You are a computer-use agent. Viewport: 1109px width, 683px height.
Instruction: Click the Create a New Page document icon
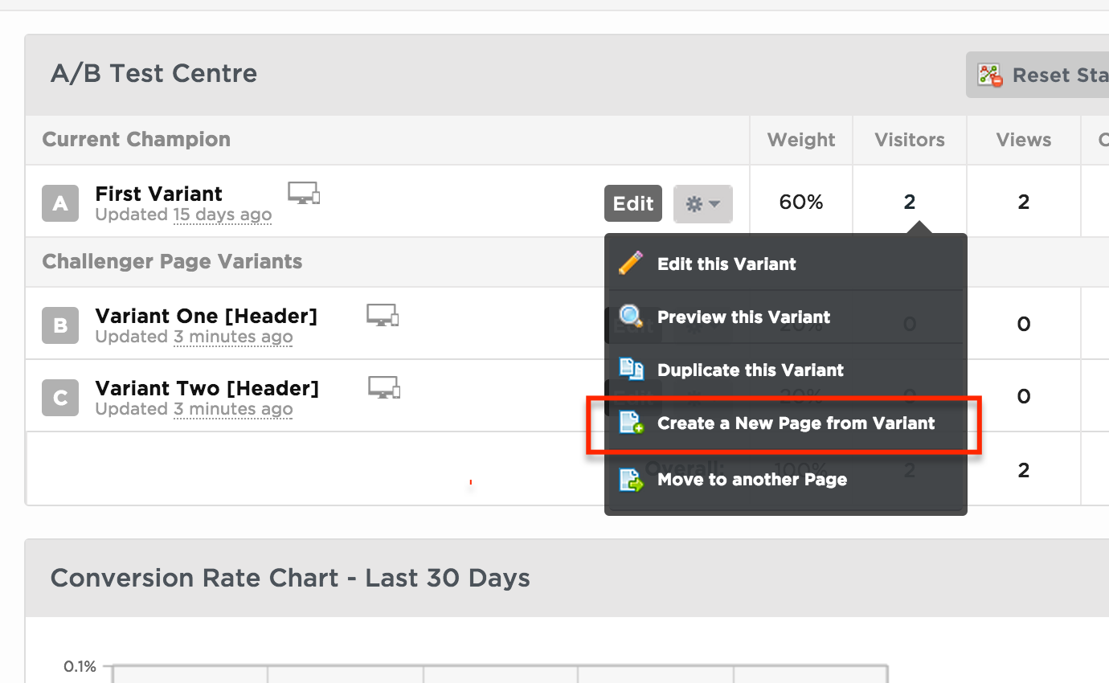pyautogui.click(x=631, y=423)
